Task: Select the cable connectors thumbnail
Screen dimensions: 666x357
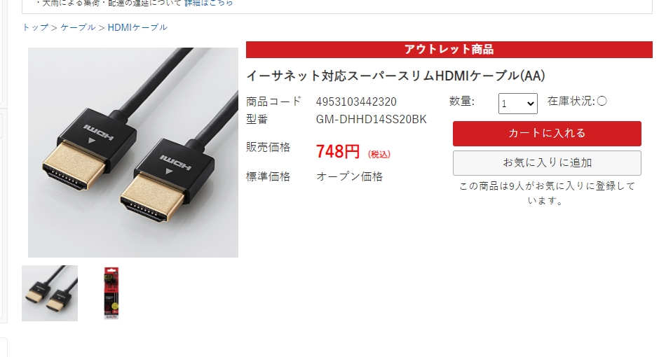Action: click(50, 293)
